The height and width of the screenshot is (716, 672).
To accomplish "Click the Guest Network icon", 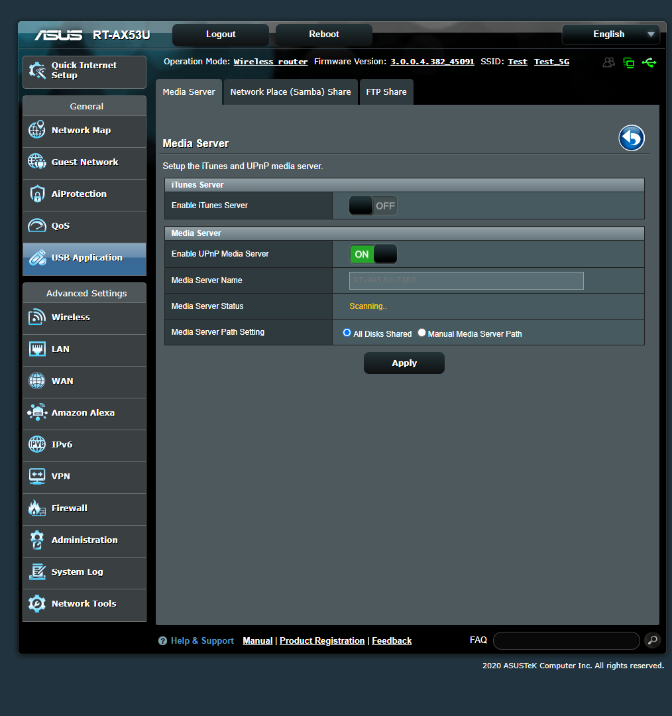I will click(37, 162).
